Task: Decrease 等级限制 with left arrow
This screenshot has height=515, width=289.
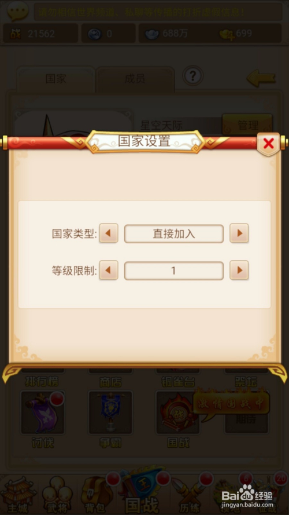Action: coord(109,271)
